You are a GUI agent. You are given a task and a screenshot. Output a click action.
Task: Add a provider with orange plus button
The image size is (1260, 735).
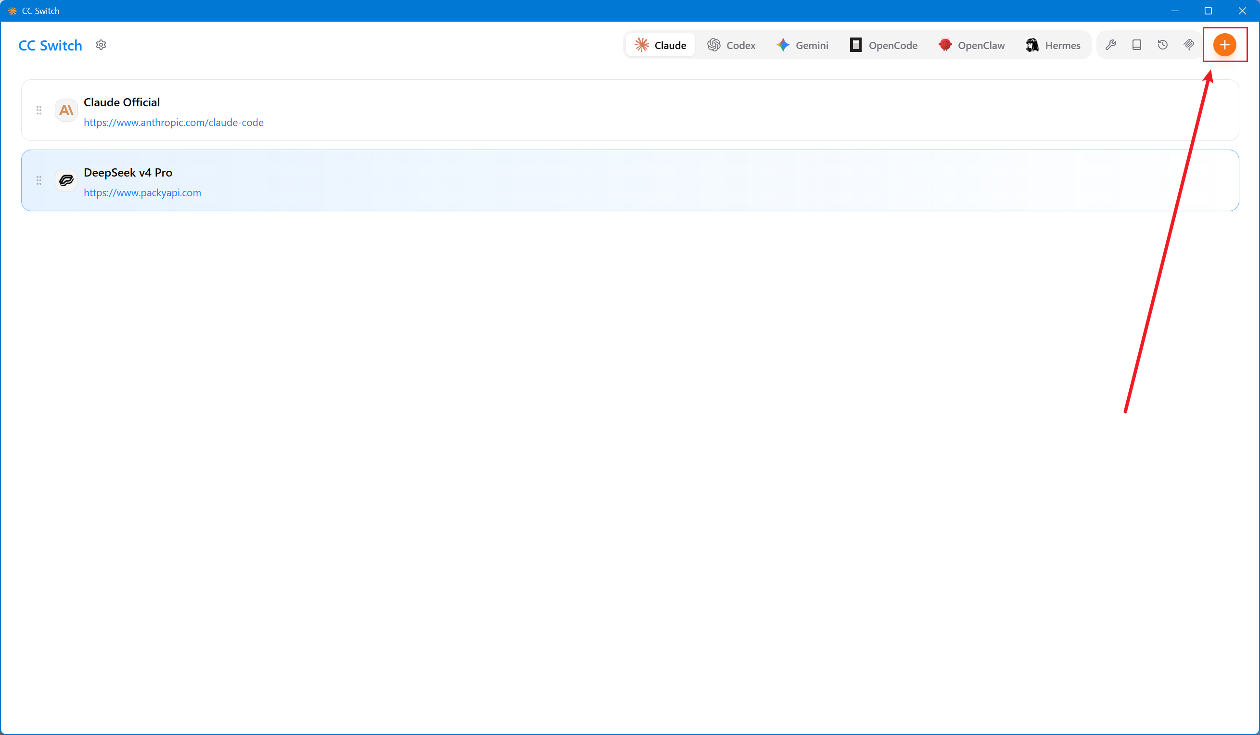[x=1224, y=45]
